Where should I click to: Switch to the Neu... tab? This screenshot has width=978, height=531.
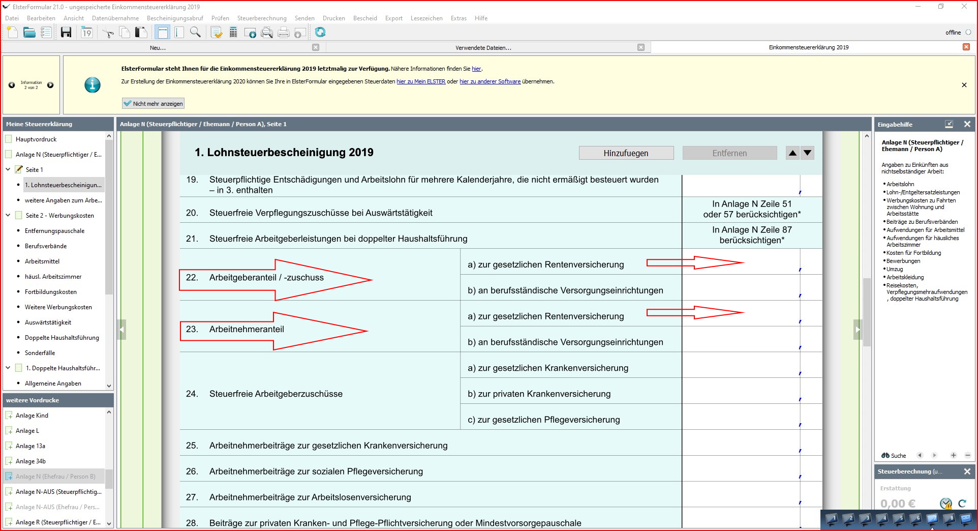(158, 47)
